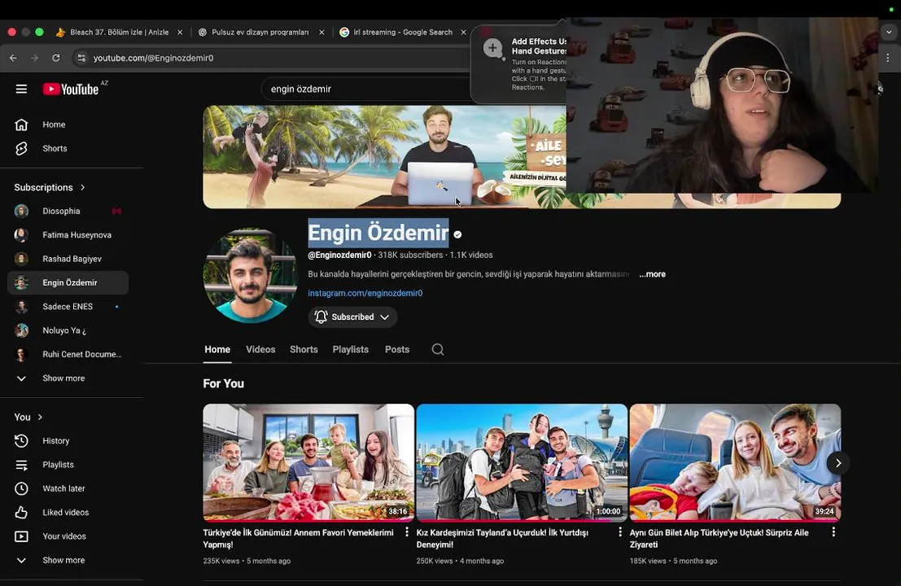Click the 39:24 airplane thumbnail
The height and width of the screenshot is (586, 901).
pos(735,462)
